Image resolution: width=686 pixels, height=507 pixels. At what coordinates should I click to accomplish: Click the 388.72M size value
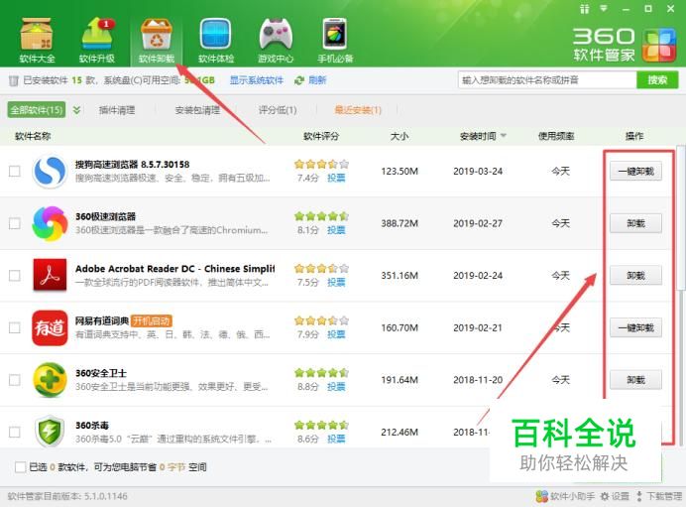click(x=400, y=223)
